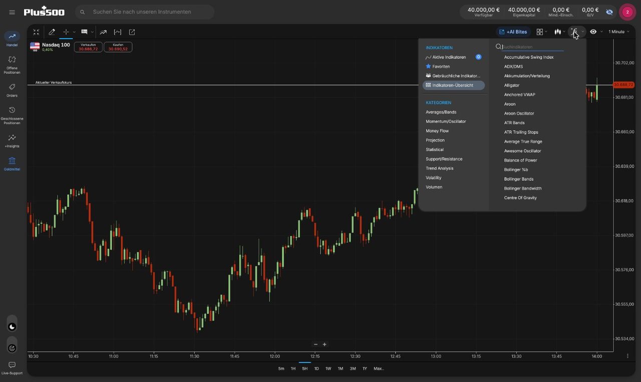
Task: Click the eye view options icon in chart toolbar
Action: tap(593, 32)
